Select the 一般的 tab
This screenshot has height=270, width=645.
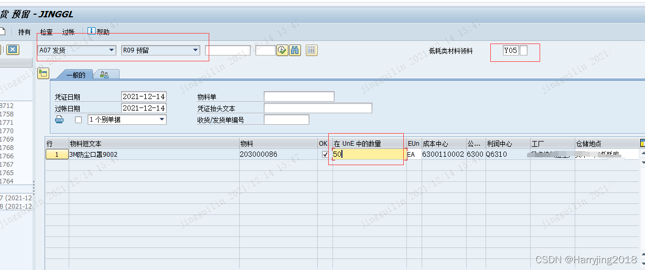[76, 75]
